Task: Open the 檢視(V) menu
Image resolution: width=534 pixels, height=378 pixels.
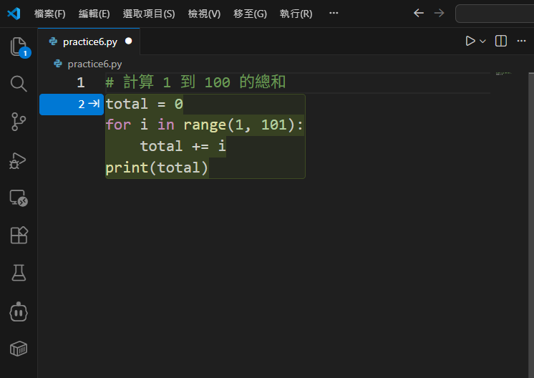Action: [204, 14]
